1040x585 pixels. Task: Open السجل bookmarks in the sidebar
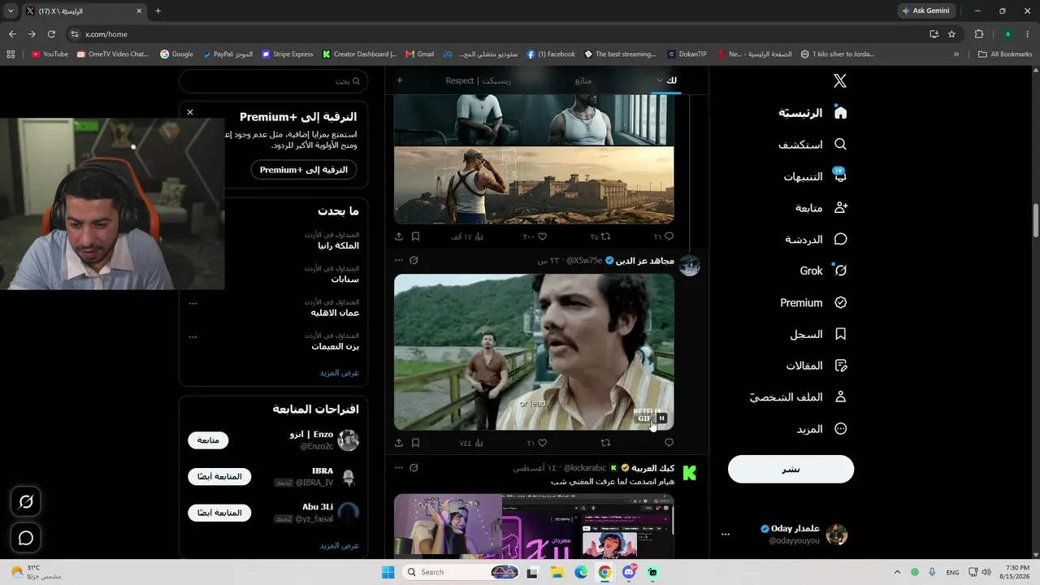pyautogui.click(x=818, y=334)
